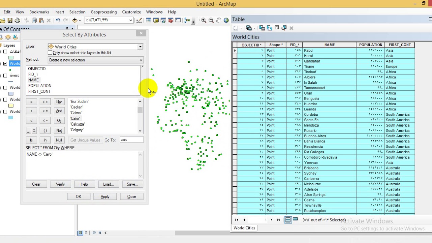Click the Like operator button
432x243 pixels.
click(59, 102)
